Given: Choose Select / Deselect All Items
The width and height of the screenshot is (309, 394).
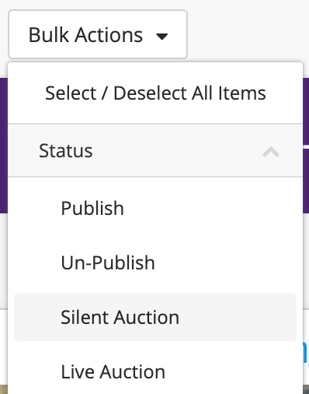Looking at the screenshot, I should coord(155,93).
